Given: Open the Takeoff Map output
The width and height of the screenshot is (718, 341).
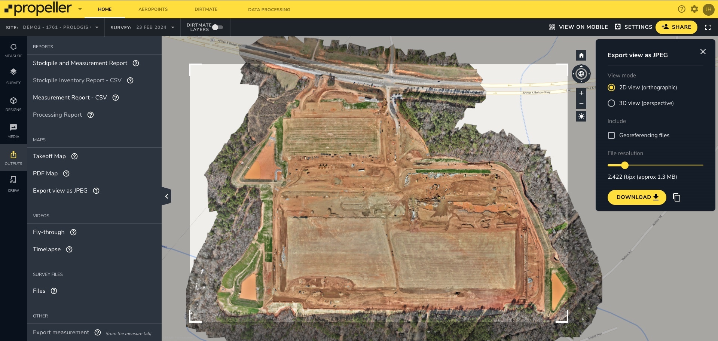Looking at the screenshot, I should coord(49,156).
